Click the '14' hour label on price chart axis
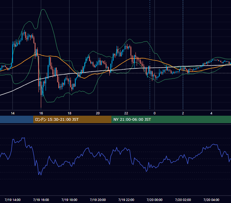Viewport: 231px width, 203px height. click(13, 113)
